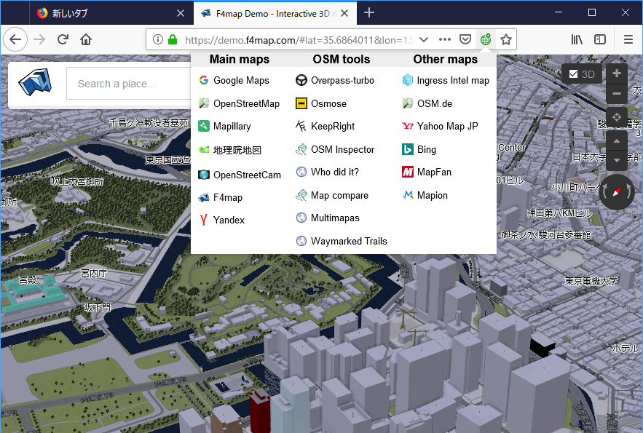Select the Who did it? entry
643x433 pixels.
point(327,172)
